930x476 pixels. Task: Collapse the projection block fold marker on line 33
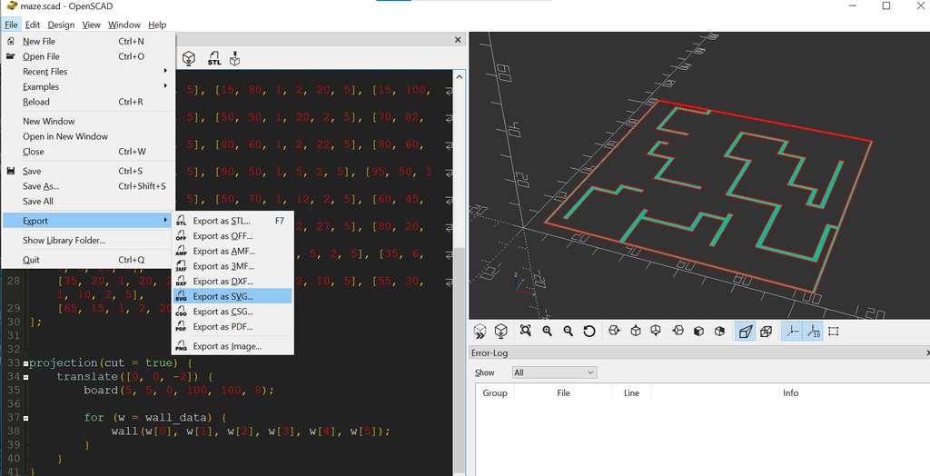tap(25, 363)
